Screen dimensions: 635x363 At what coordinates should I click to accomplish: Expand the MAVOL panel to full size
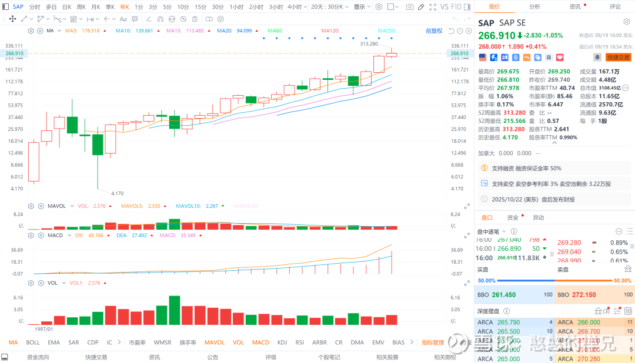[x=467, y=206]
